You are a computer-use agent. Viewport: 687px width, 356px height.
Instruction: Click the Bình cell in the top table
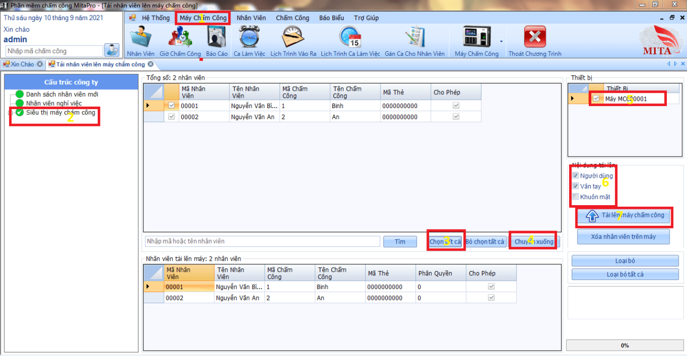[355, 106]
